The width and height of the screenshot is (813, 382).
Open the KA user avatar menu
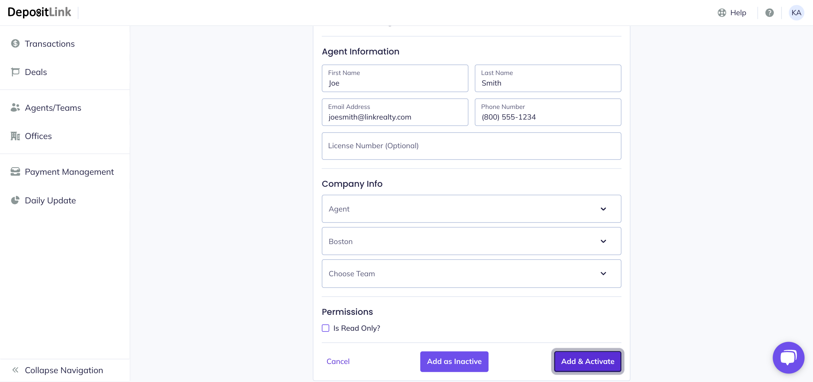pos(796,13)
